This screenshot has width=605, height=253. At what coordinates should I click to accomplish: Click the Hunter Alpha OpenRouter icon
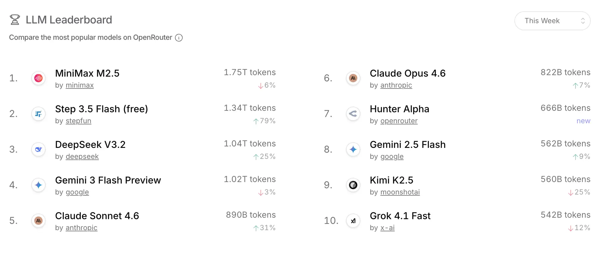[353, 114]
